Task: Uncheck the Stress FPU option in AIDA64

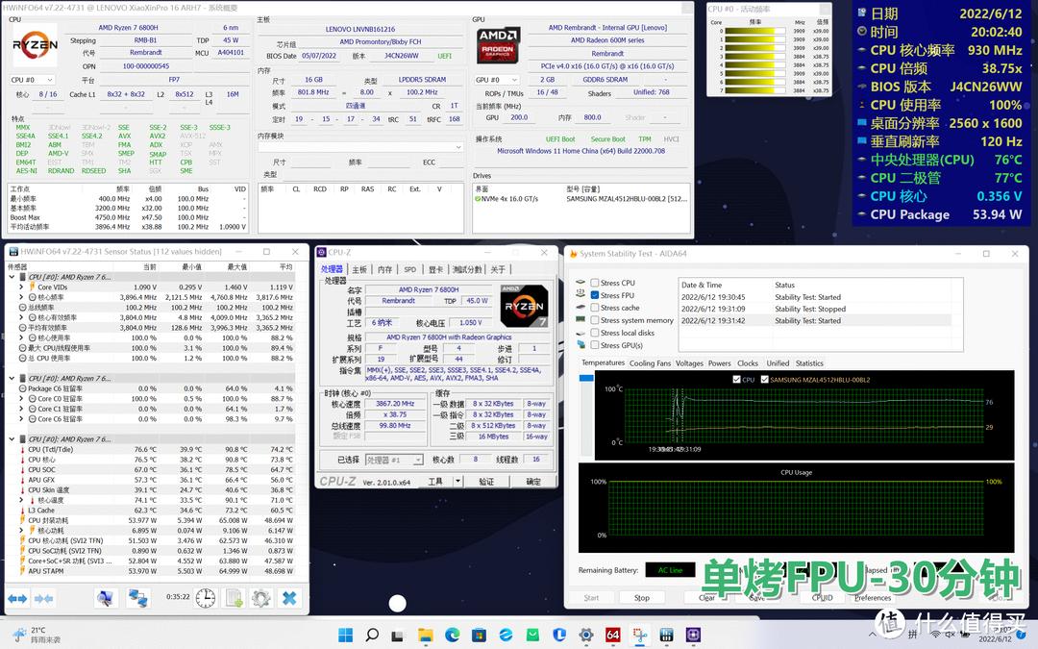Action: (x=594, y=295)
